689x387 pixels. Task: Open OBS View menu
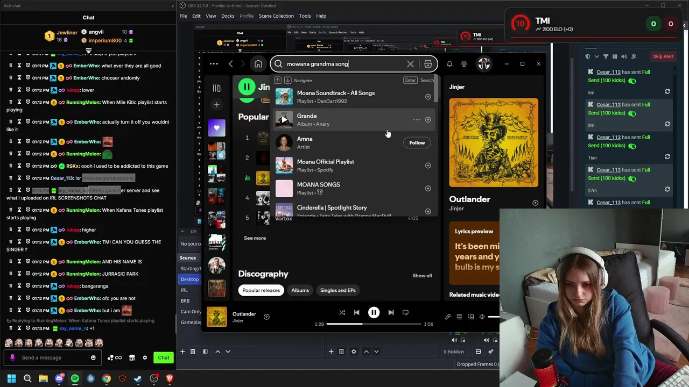pos(211,16)
